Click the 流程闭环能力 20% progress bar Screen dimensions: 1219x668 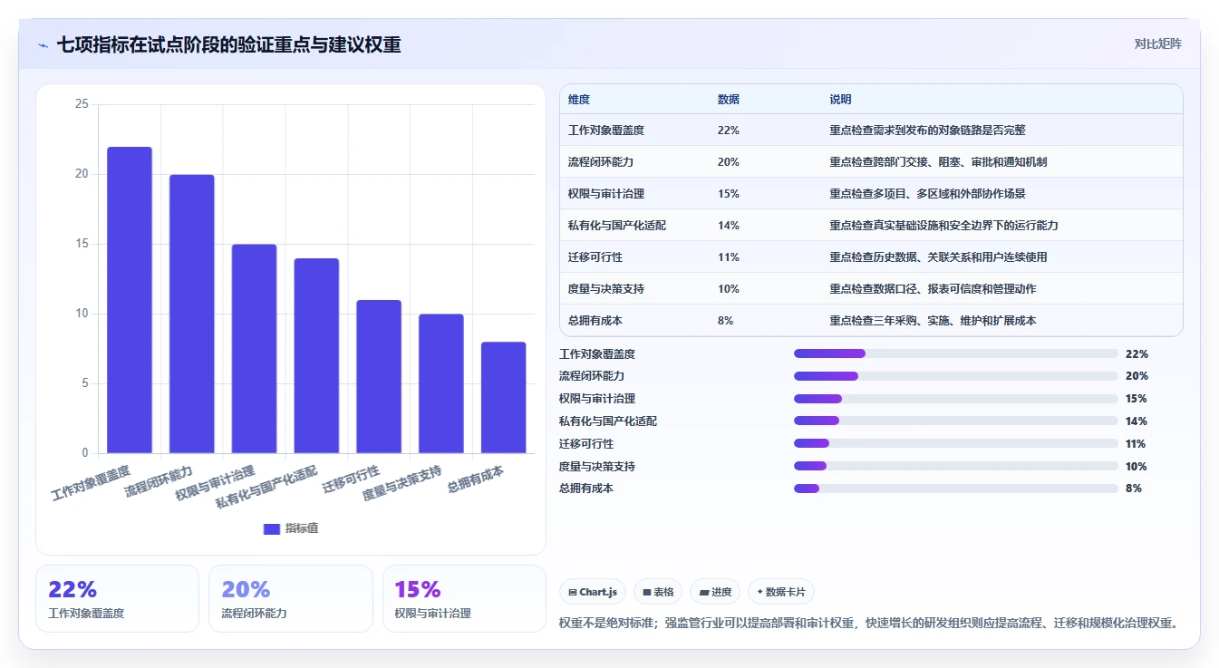[x=956, y=376]
